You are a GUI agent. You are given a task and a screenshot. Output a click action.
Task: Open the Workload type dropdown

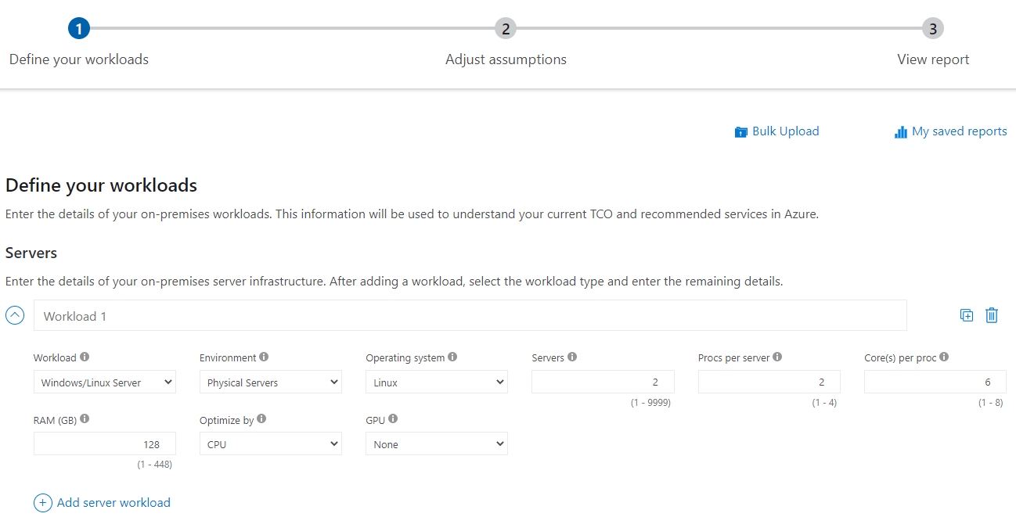[104, 382]
